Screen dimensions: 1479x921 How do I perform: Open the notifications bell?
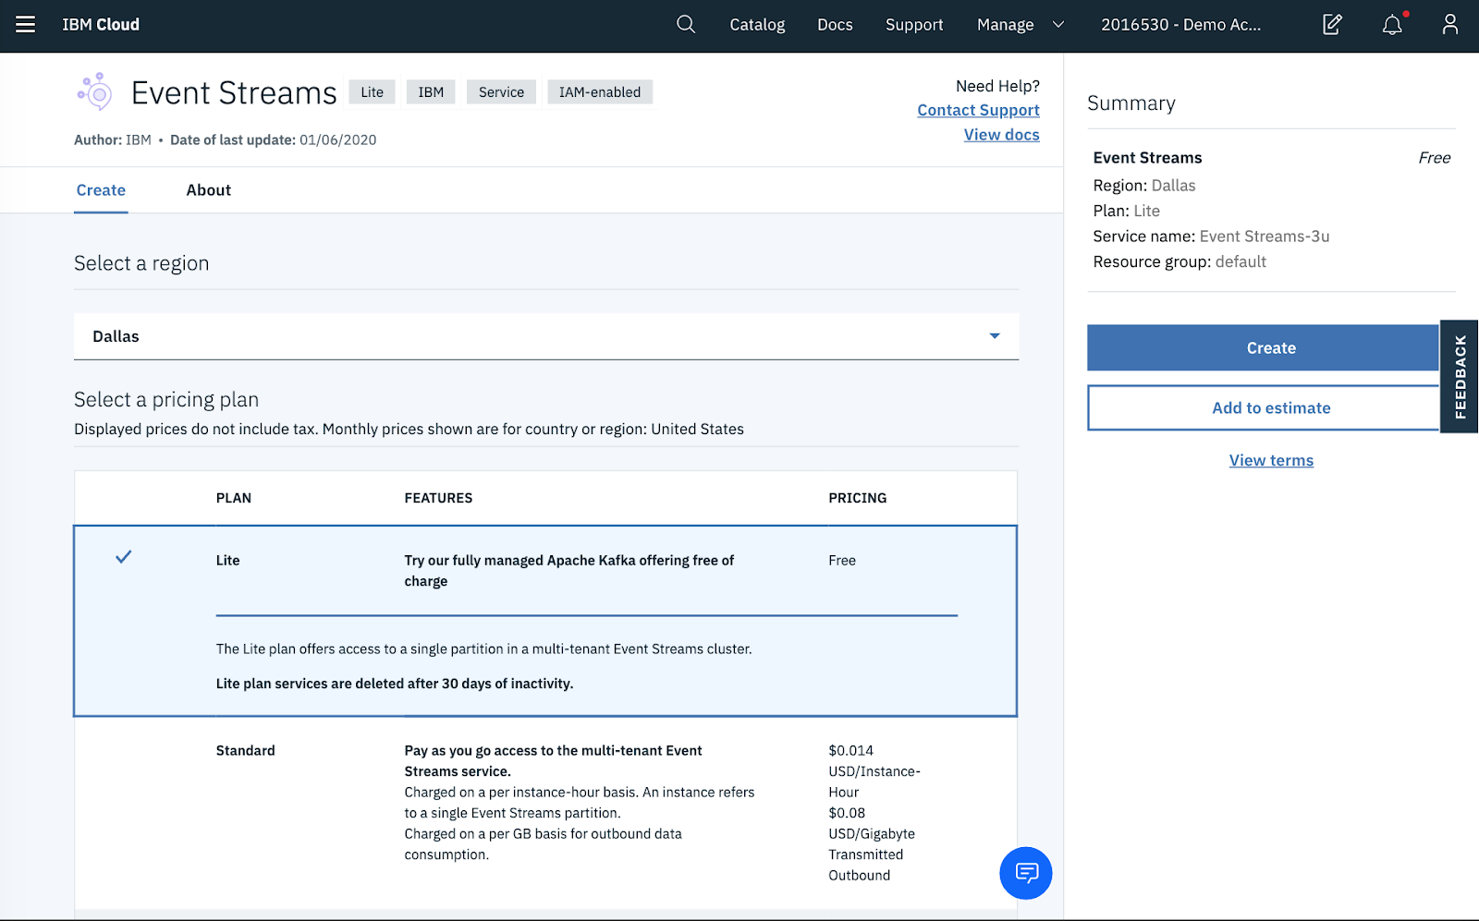[1393, 24]
